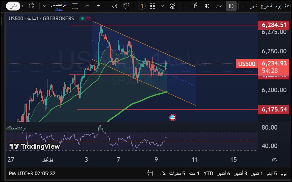Toggle fullscreen rectangle icon in toolbar

tap(75, 6)
